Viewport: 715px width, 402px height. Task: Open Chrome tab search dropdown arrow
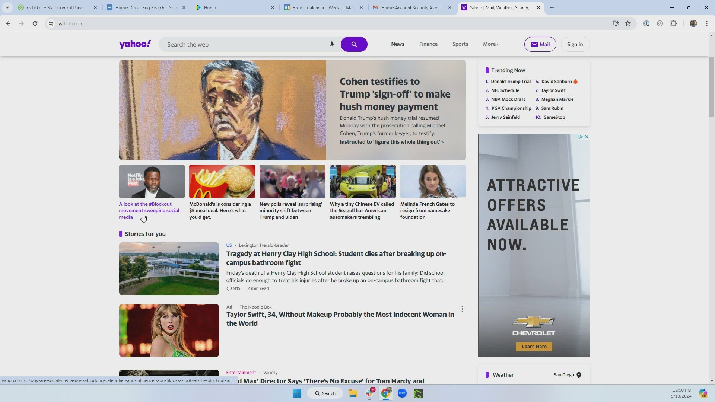(7, 7)
